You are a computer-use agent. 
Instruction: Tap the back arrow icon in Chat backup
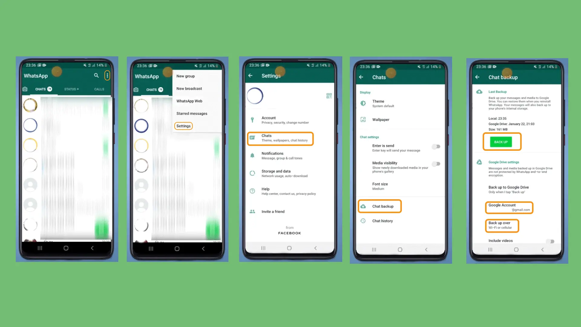tap(478, 77)
